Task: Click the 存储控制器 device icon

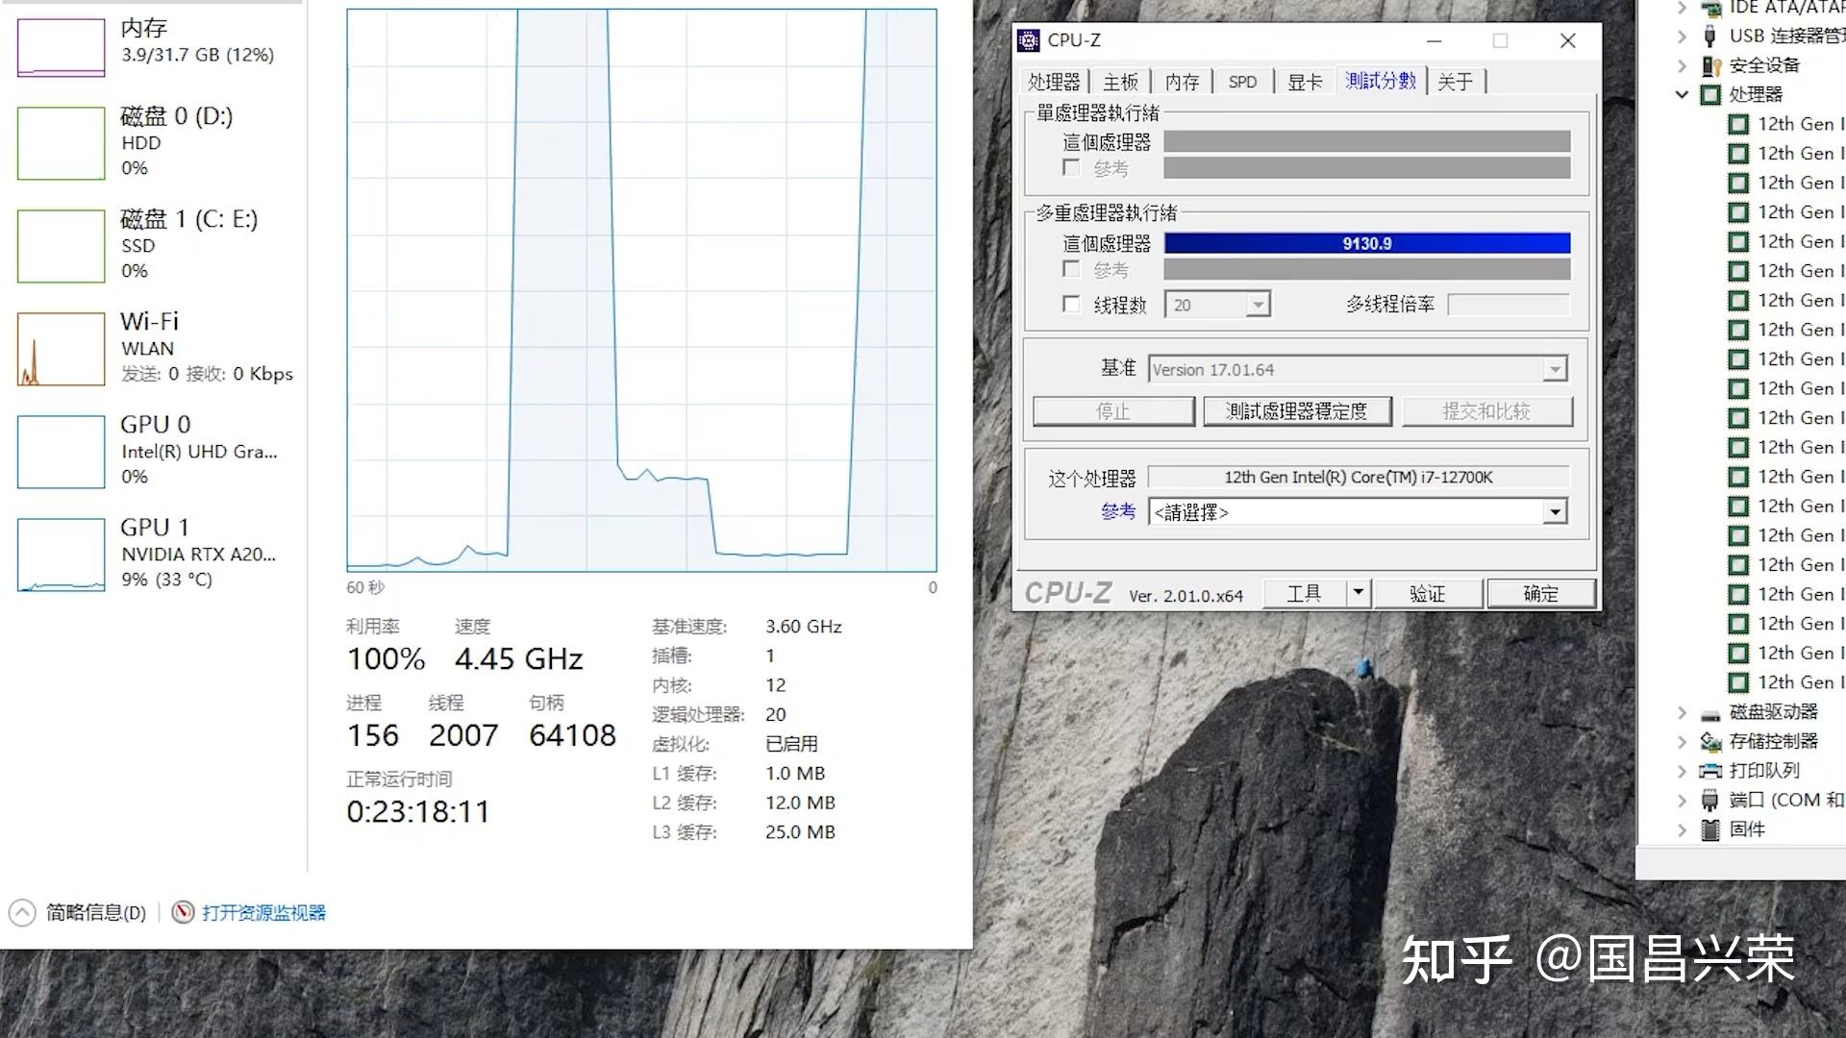Action: (1710, 741)
